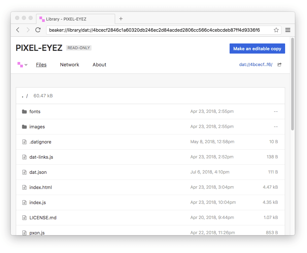The image size is (307, 253).
Task: Click the LICENSE.md file icon
Action: pyautogui.click(x=24, y=218)
